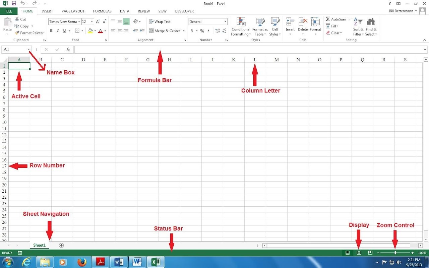Expand the Number Format dropdown
Screen dimensions: 429x268
coord(225,22)
